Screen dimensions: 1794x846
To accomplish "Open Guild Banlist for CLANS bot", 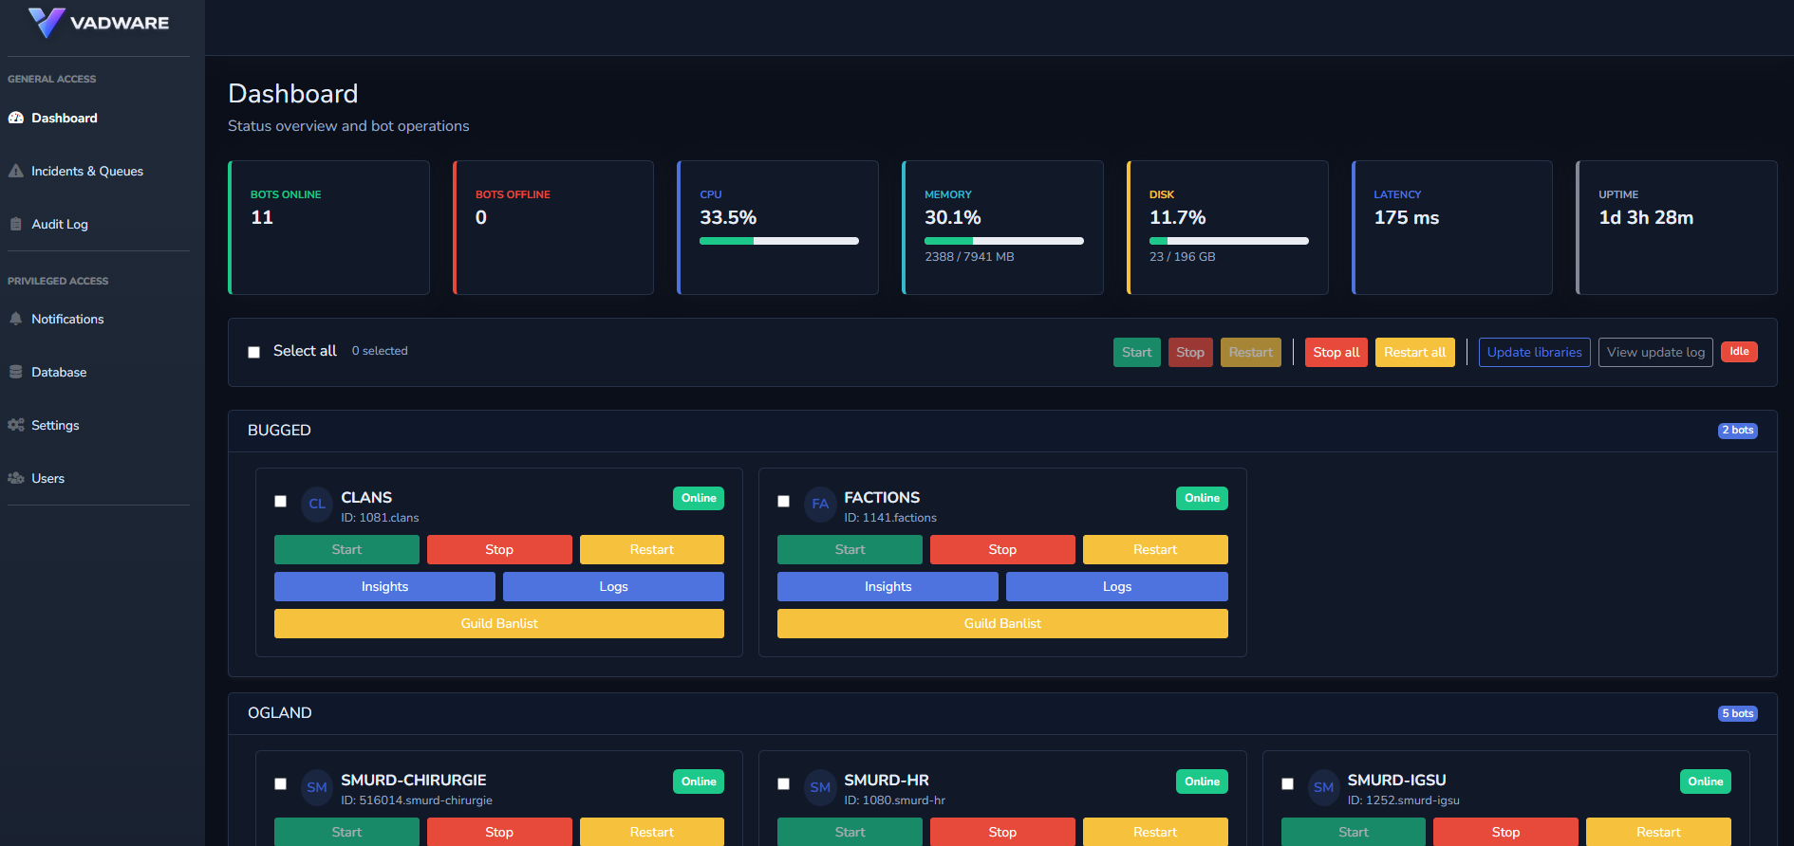I will (x=499, y=623).
